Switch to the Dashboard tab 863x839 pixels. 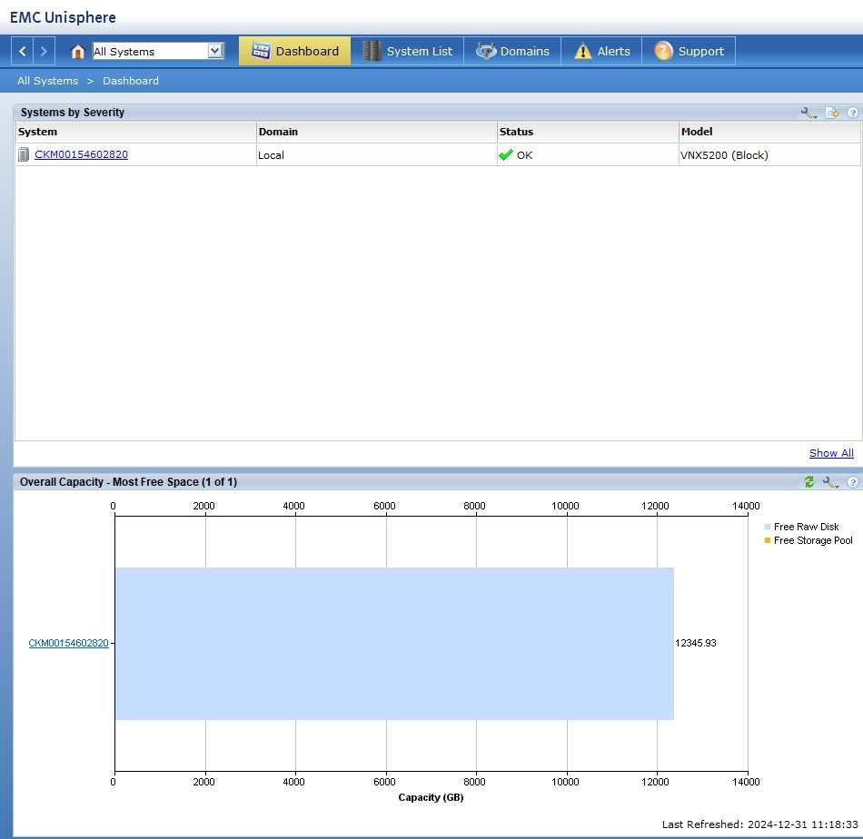294,51
